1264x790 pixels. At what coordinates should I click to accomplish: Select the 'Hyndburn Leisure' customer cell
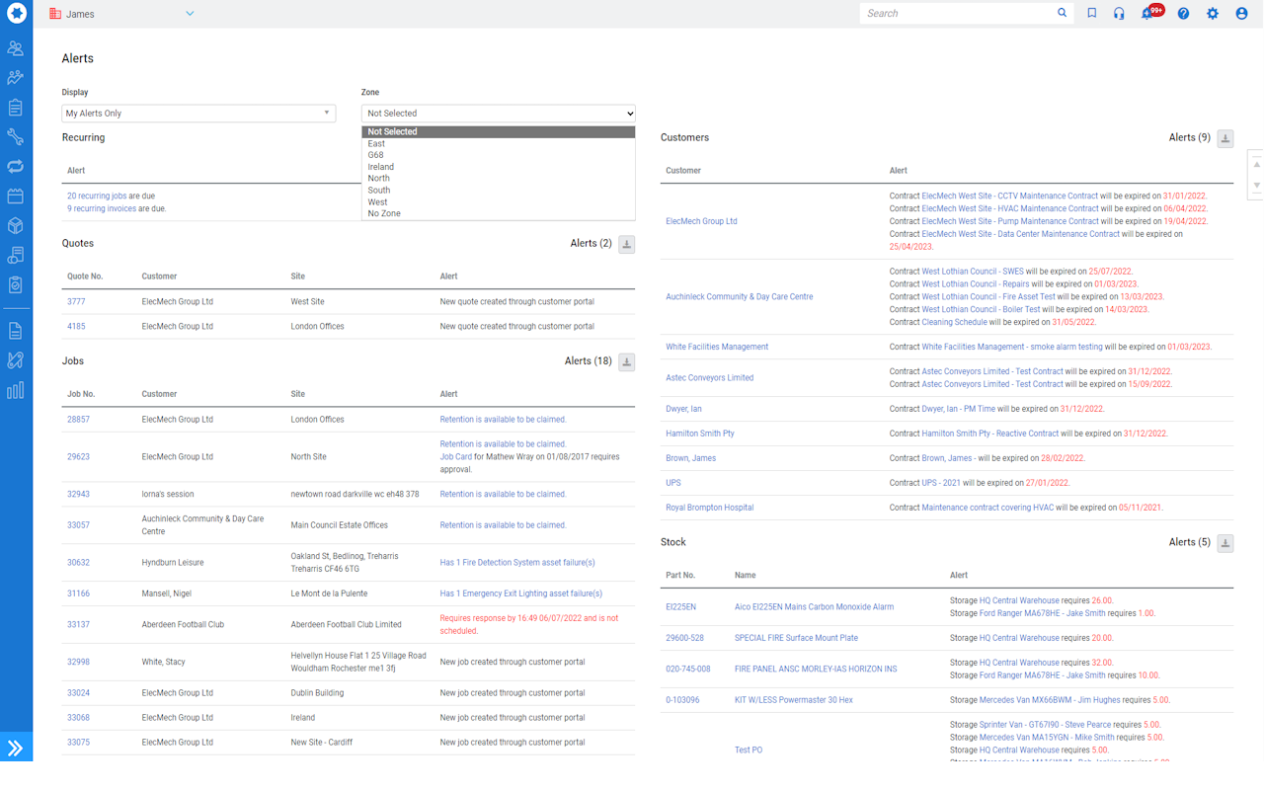173,563
